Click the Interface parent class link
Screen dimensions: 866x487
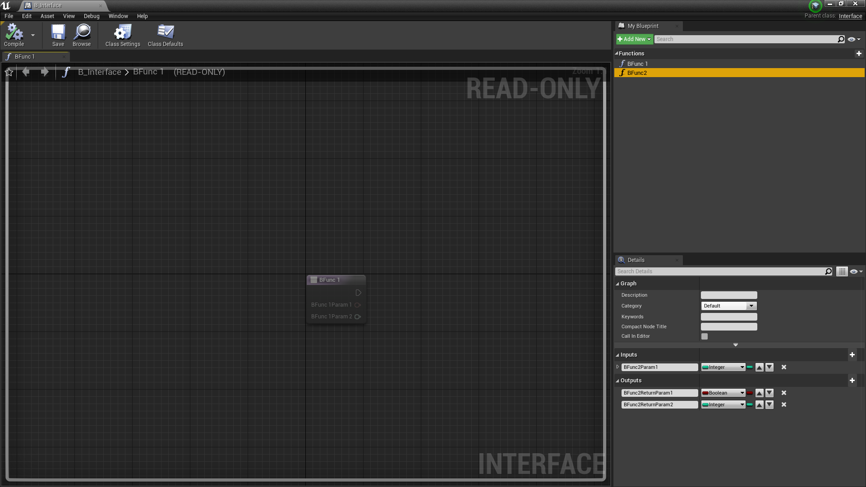850,16
